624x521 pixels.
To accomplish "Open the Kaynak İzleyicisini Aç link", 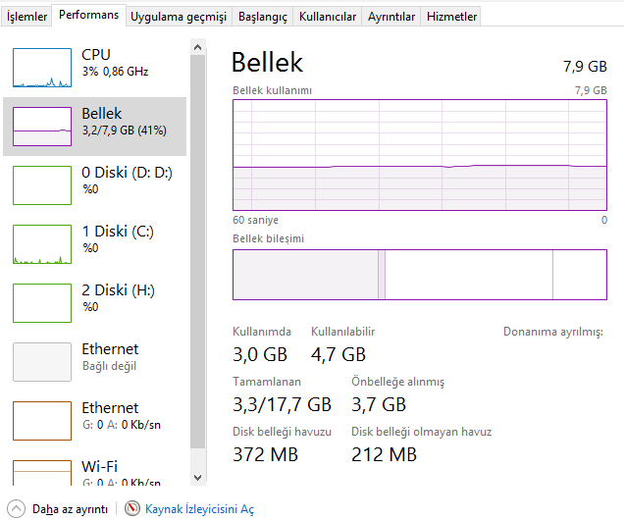I will [x=199, y=509].
